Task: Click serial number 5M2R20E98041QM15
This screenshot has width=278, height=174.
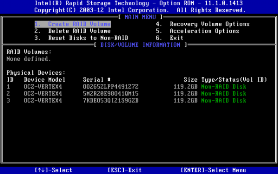Action: coord(111,94)
